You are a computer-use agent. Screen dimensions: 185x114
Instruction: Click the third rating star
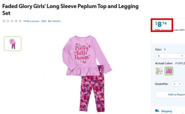click(12, 21)
